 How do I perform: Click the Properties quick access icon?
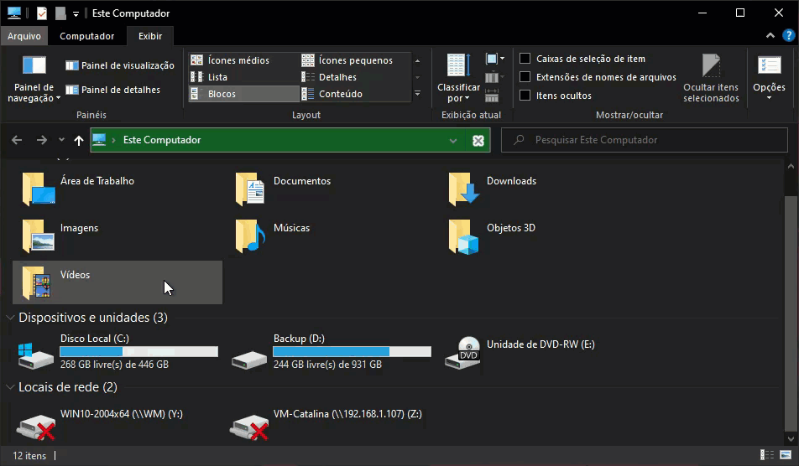click(x=42, y=13)
